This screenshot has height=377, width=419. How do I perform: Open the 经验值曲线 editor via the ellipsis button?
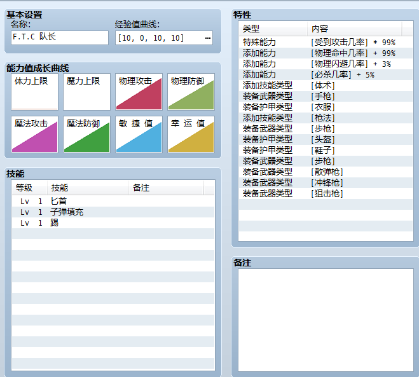pyautogui.click(x=208, y=38)
